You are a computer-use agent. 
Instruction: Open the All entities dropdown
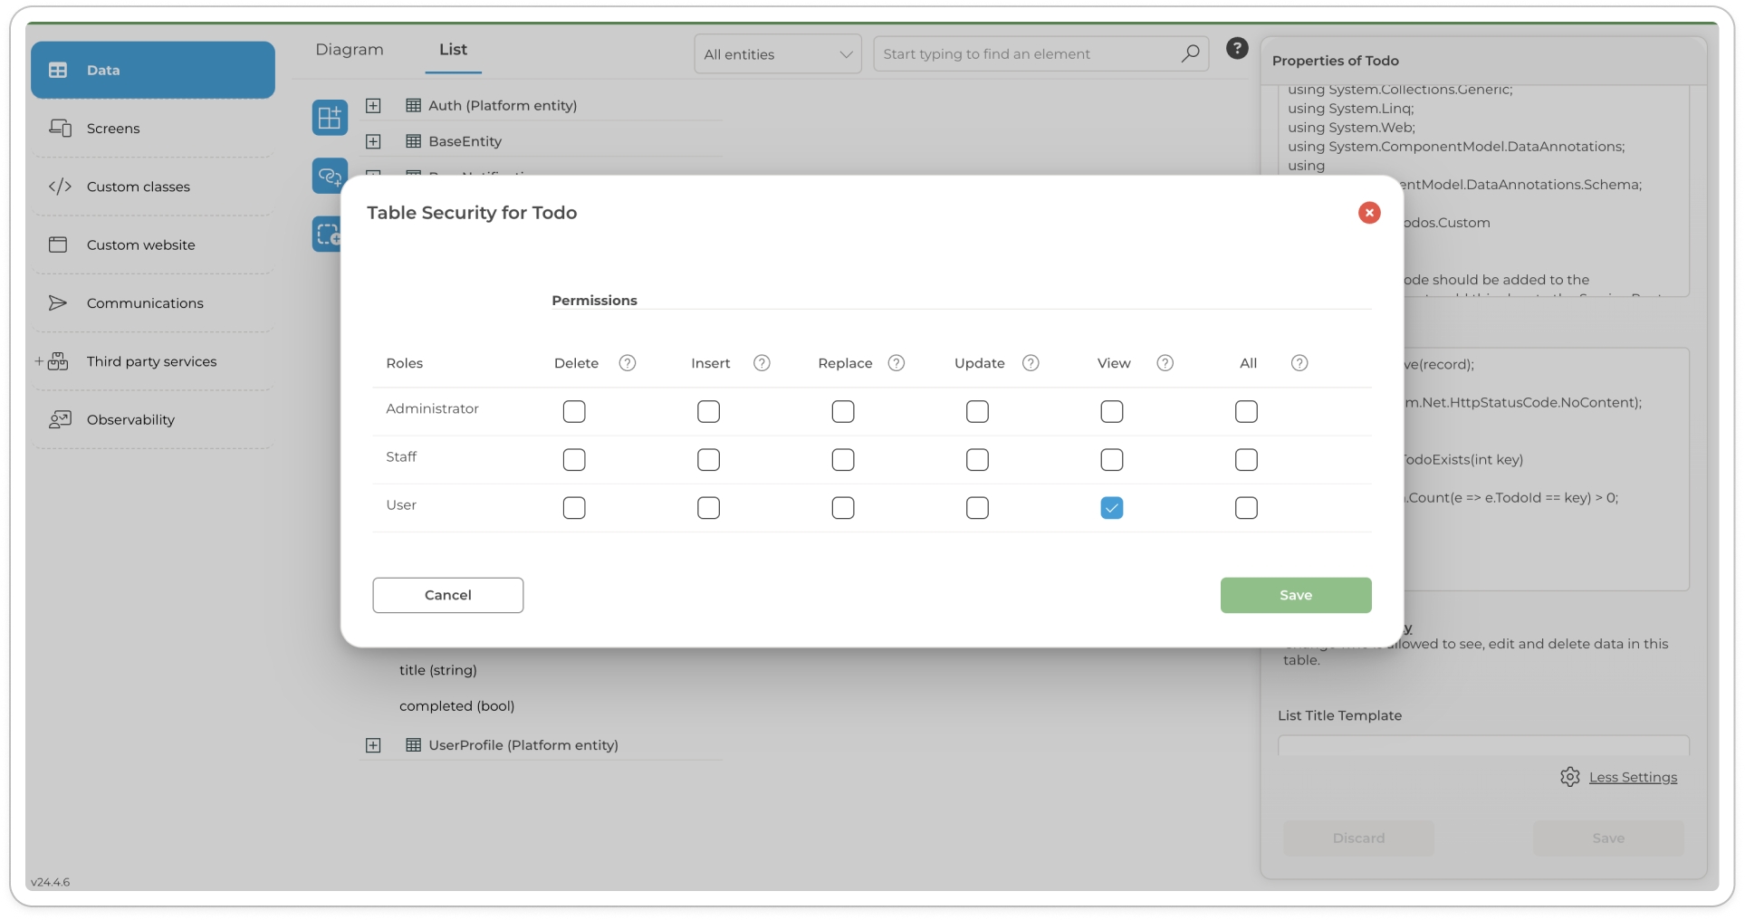tap(777, 54)
